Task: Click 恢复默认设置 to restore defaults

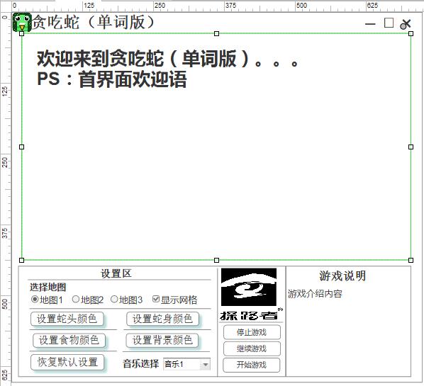Action: coord(67,362)
